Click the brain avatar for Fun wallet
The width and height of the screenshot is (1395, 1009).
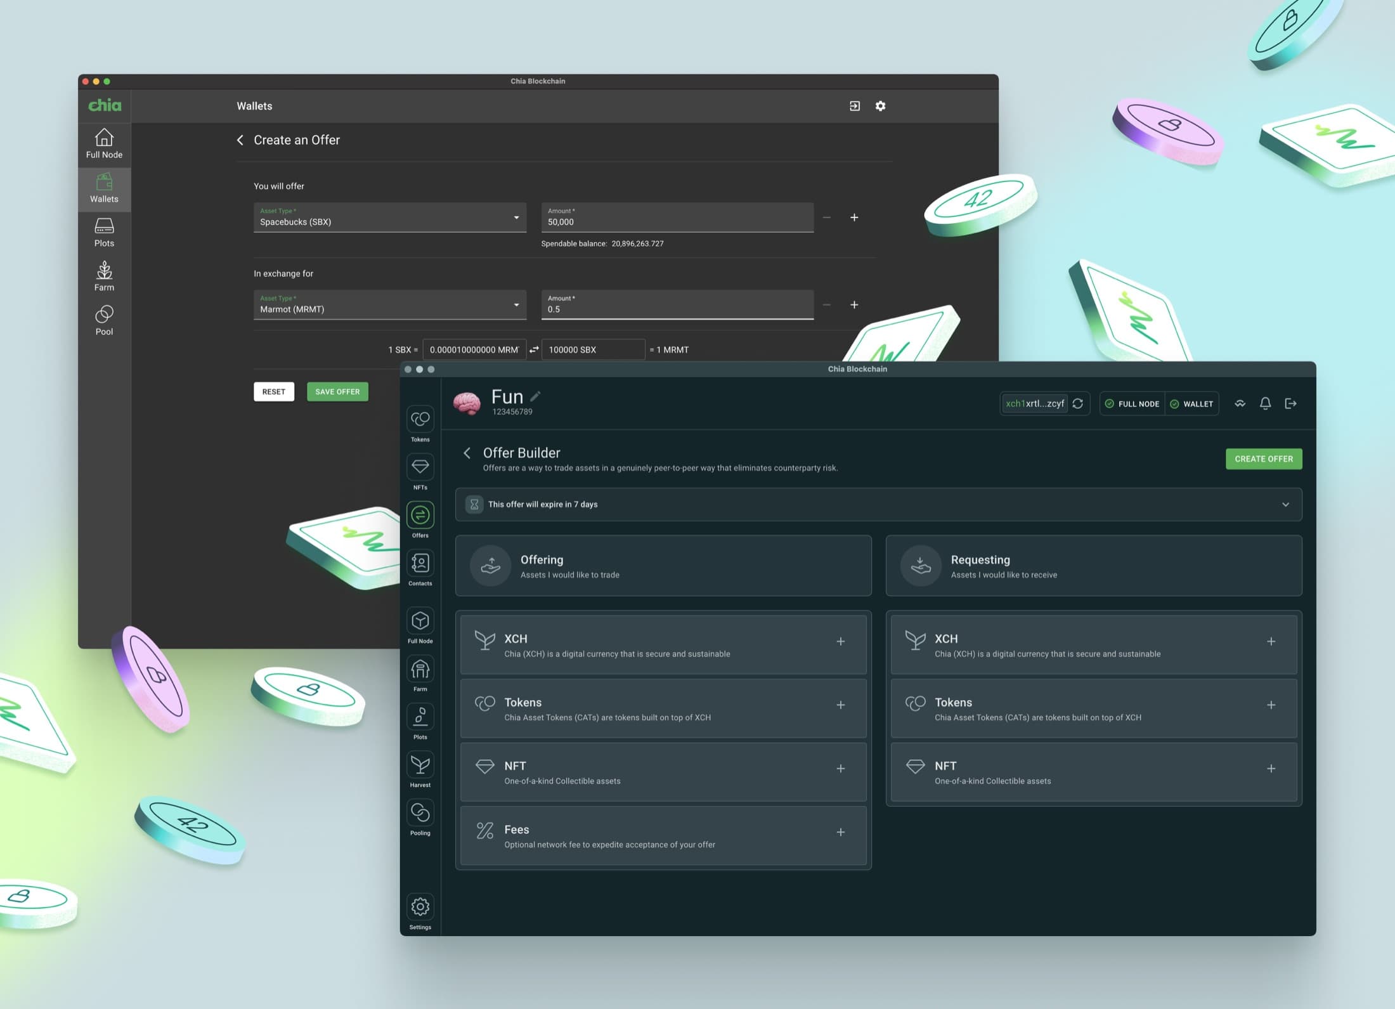(x=467, y=403)
